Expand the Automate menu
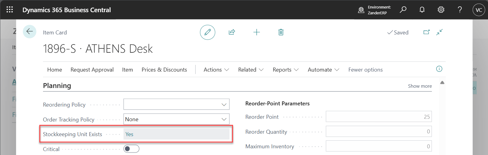488x155 pixels. pos(323,70)
